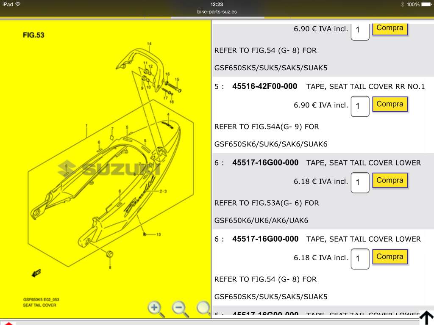Viewport: 434px width, 325px height.
Task: Select quantity field above REFER TO FIG.53A line
Action: point(360,182)
